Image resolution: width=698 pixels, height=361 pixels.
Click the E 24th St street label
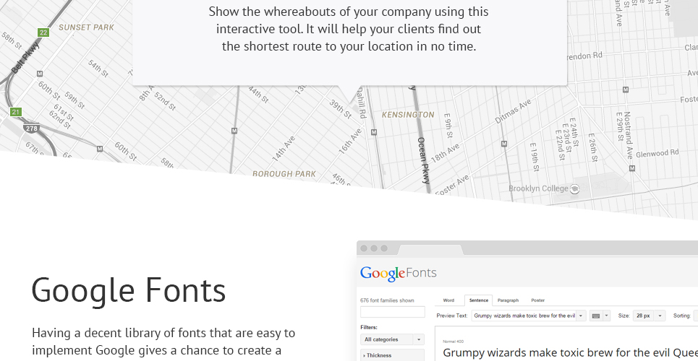click(x=574, y=132)
